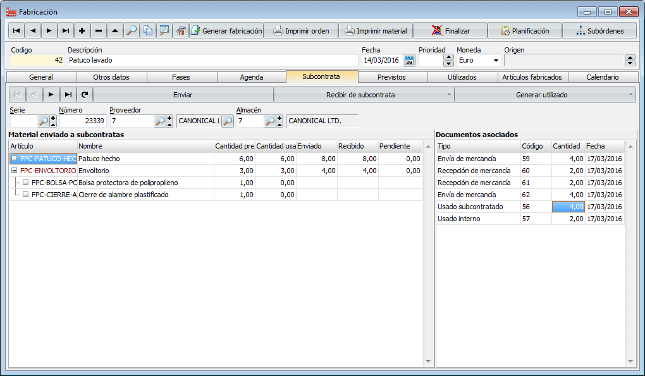Delete record using the minus icon

tap(98, 31)
